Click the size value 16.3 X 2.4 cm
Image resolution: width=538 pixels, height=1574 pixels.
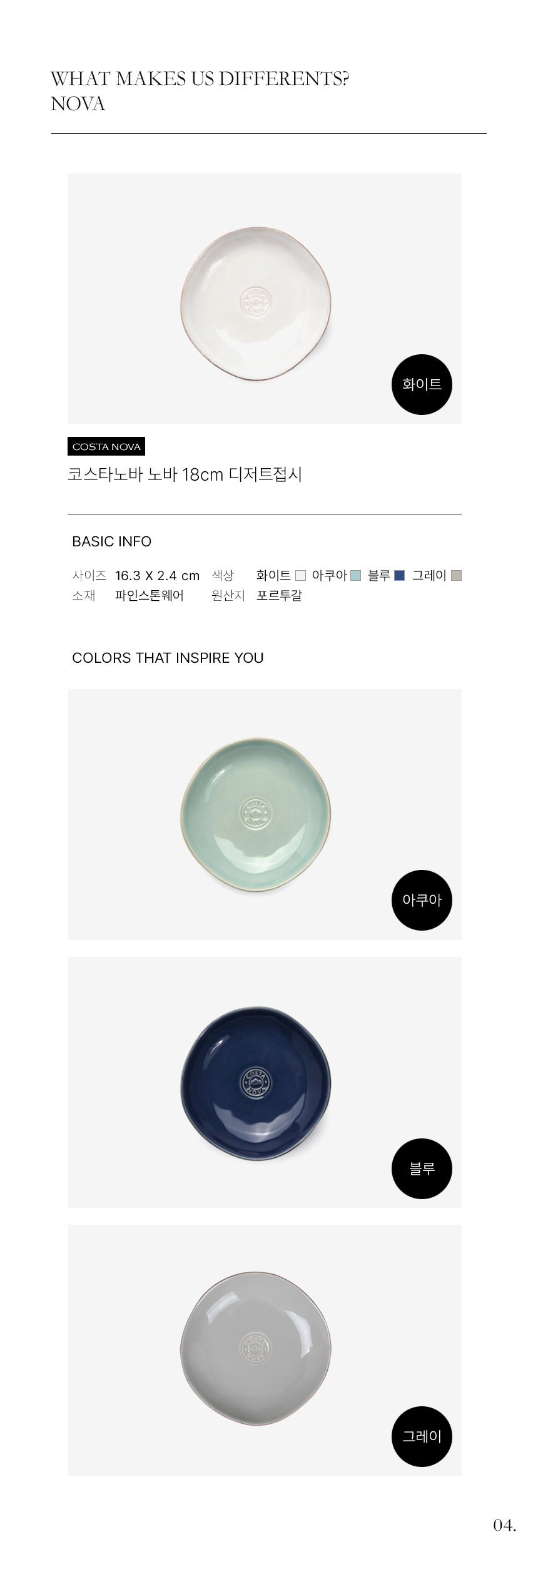(x=157, y=576)
